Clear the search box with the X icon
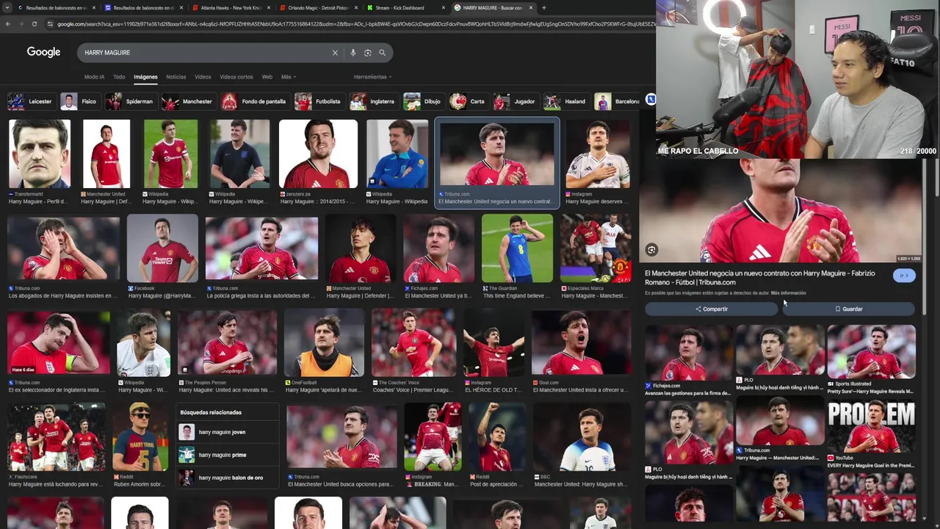 pos(335,53)
